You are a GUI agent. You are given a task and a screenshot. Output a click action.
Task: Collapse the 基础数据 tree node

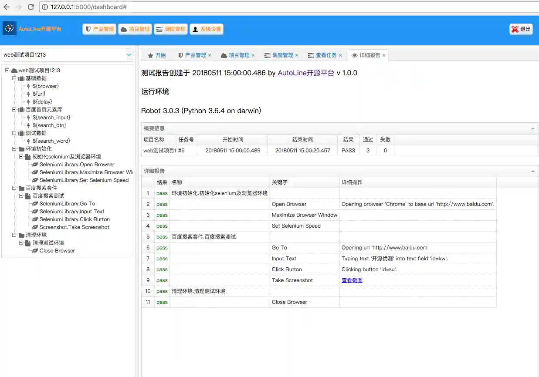tap(14, 78)
